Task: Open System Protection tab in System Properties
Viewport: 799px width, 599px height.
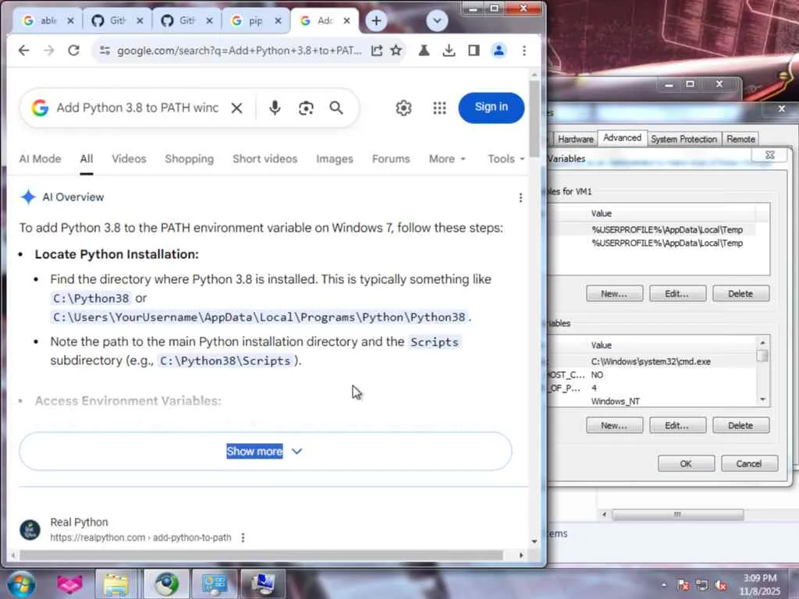Action: click(684, 139)
